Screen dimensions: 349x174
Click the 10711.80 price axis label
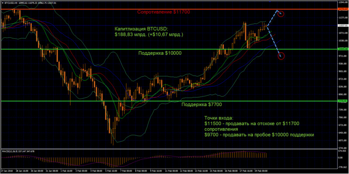click(343, 33)
